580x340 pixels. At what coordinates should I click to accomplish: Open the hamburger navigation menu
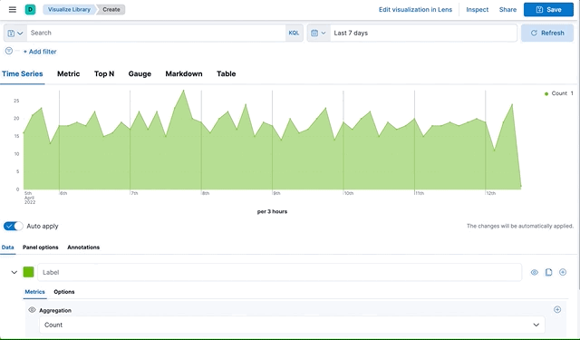tap(12, 10)
